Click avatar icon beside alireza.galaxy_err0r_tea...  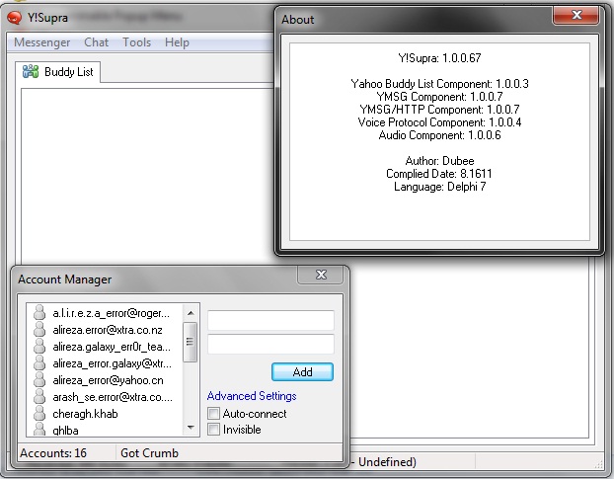point(39,347)
